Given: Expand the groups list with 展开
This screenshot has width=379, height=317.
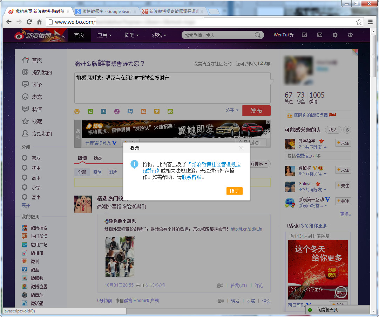Looking at the screenshot, I should click(x=26, y=205).
